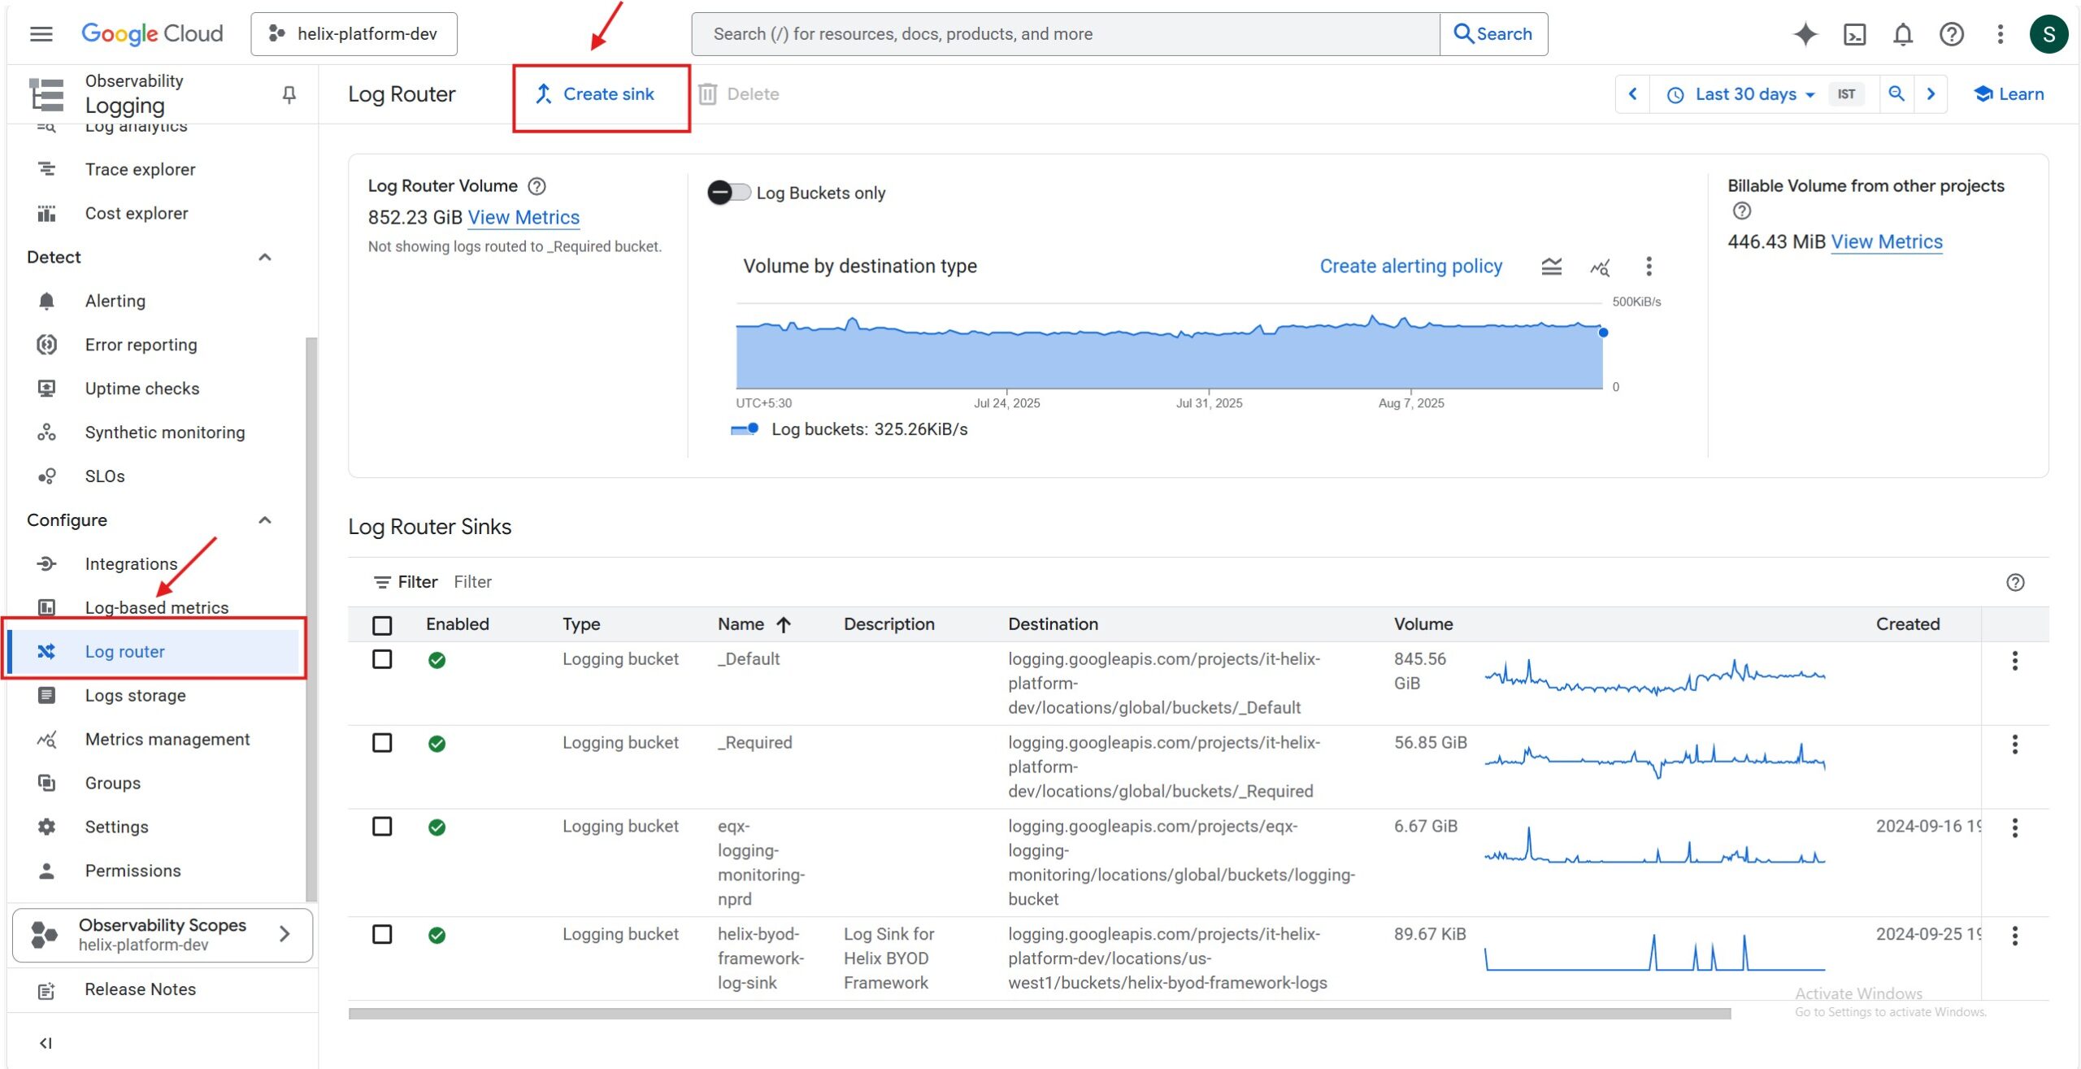Open the Gemini AI assistant sparkle icon
This screenshot has height=1069, width=2081.
1805,34
